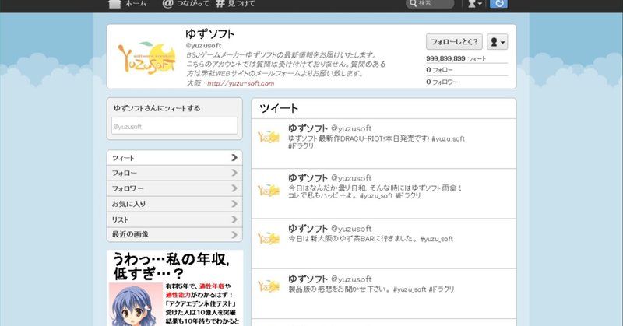Click the ツイート timeline heading
Screen dimensions: 623x326
click(x=279, y=108)
